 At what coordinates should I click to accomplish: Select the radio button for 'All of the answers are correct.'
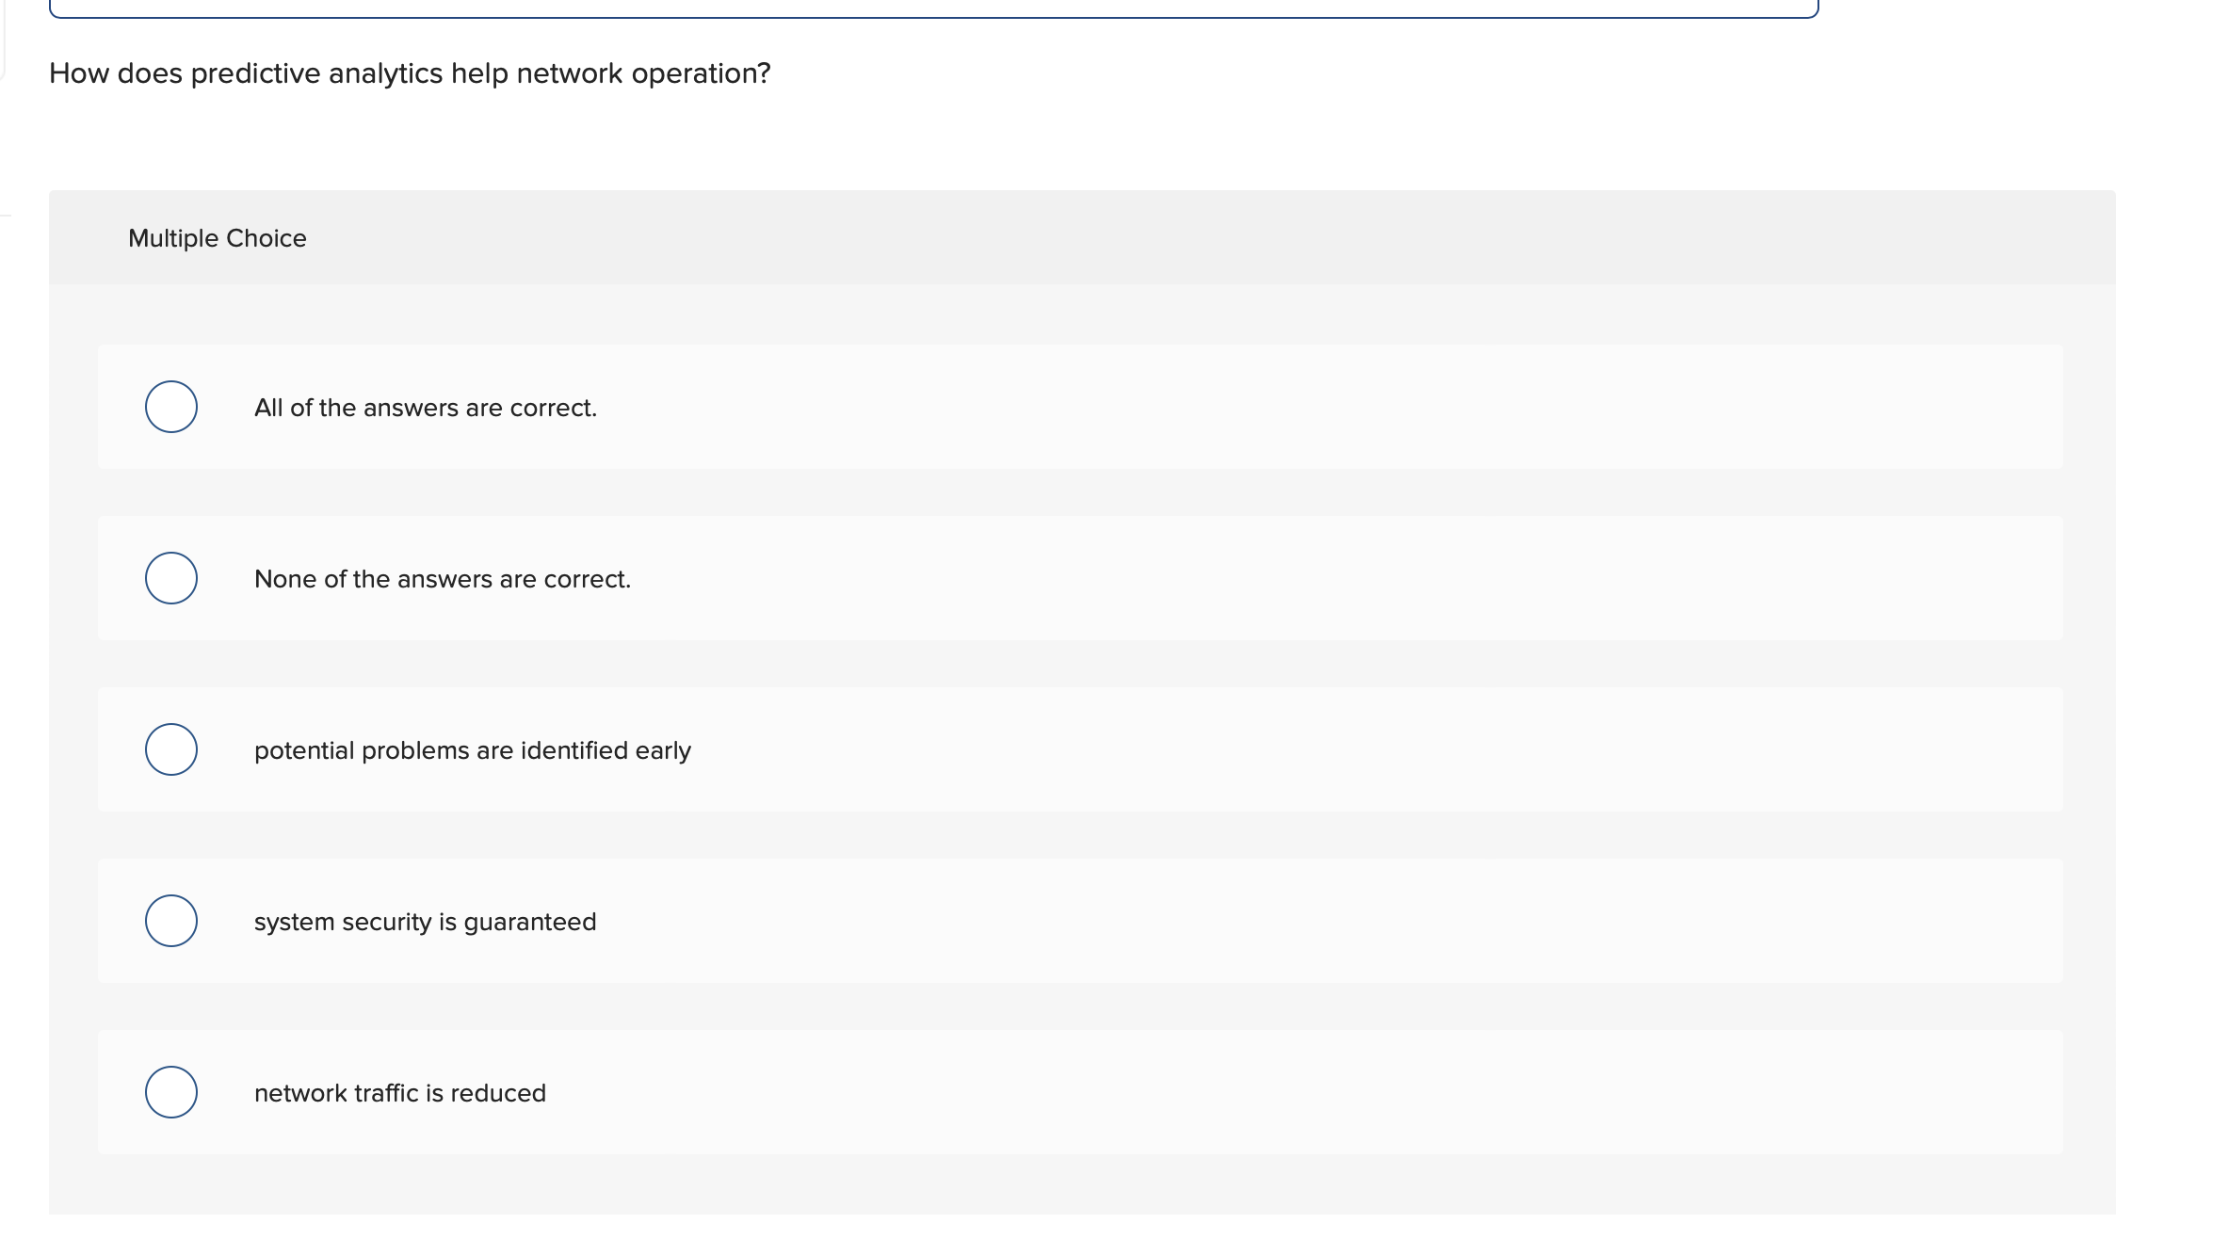pyautogui.click(x=170, y=407)
